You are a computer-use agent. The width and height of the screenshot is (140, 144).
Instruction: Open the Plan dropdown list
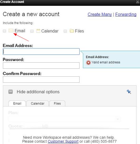(65, 119)
